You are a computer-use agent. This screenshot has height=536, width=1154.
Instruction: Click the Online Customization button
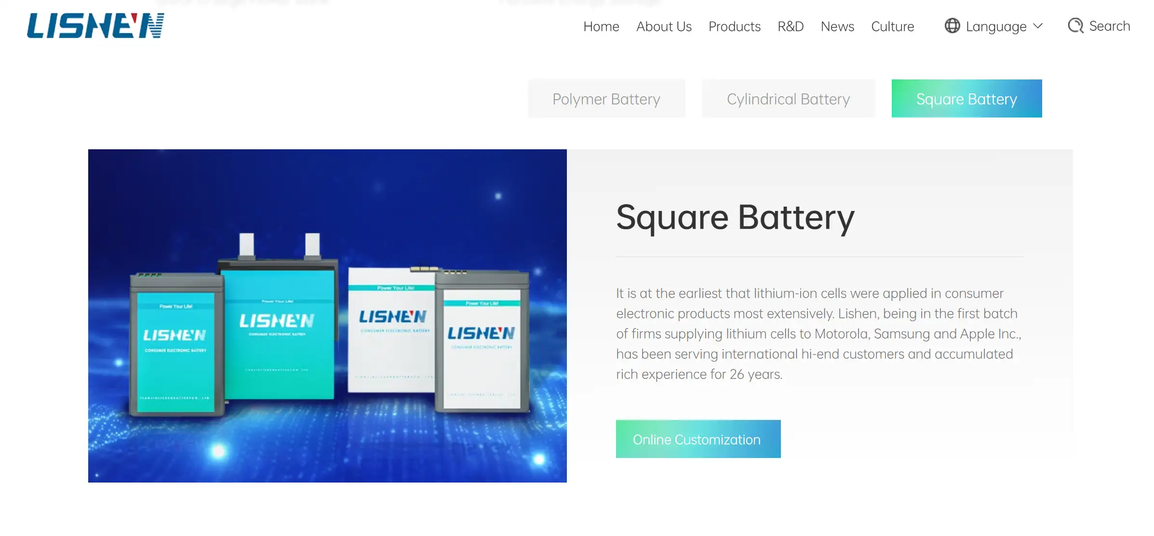click(698, 439)
